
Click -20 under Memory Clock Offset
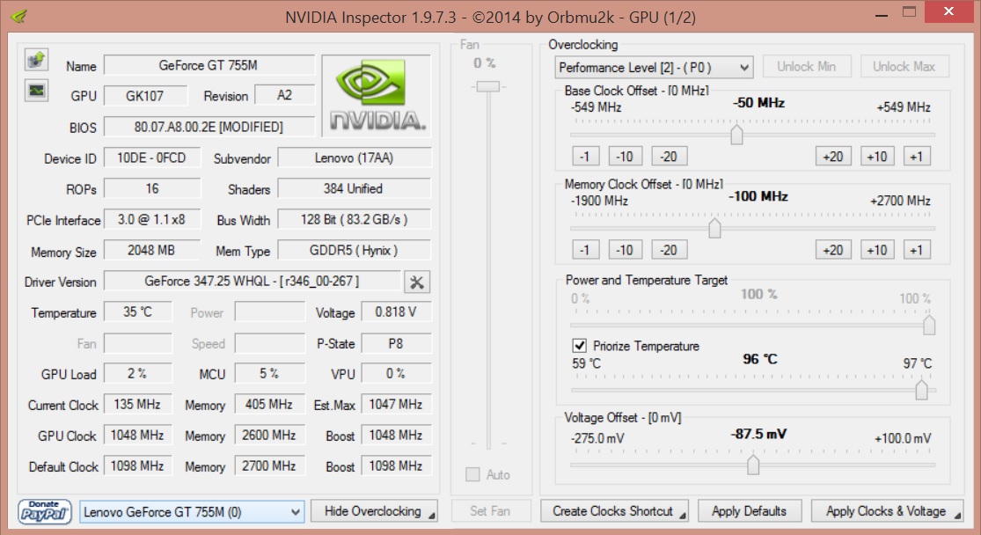tap(670, 250)
